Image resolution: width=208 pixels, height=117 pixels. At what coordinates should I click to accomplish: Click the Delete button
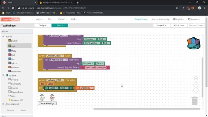[x=23, y=110]
